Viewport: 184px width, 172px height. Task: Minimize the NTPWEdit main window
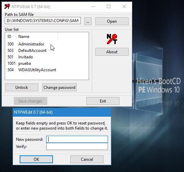(93, 6)
